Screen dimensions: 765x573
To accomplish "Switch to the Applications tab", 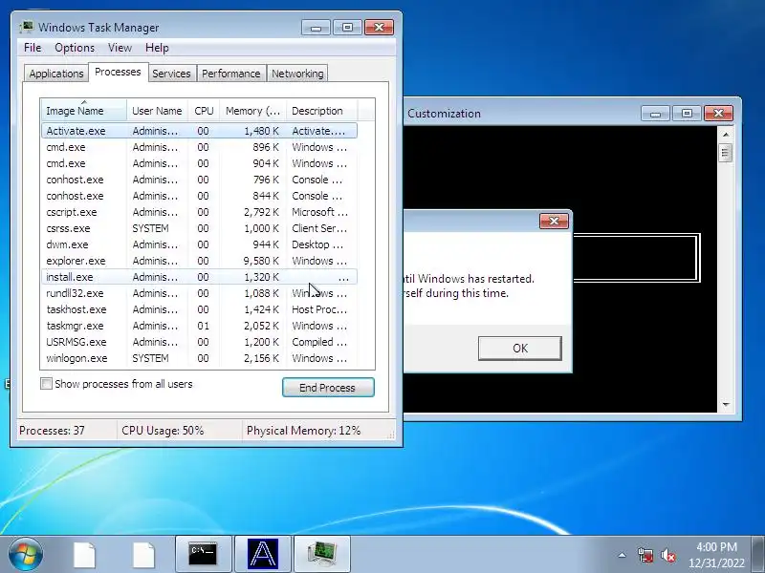I will coord(56,74).
